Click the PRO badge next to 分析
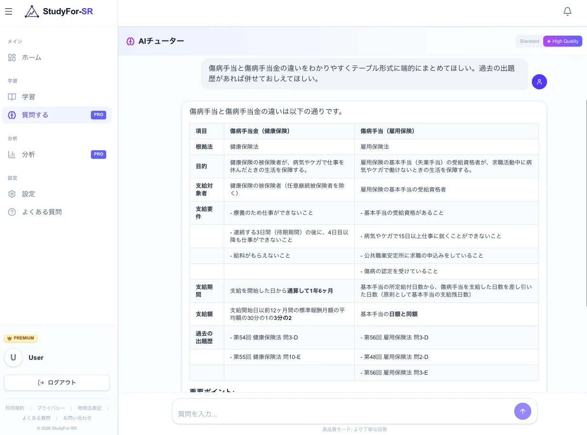 point(99,155)
